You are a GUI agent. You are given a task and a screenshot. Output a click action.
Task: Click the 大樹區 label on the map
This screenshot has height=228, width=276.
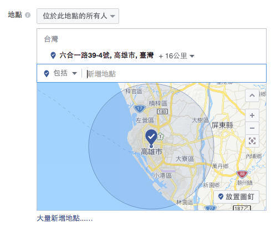pyautogui.click(x=200, y=120)
